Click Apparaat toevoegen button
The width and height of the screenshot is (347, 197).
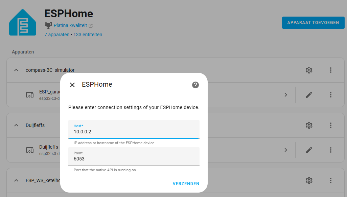[x=313, y=23]
